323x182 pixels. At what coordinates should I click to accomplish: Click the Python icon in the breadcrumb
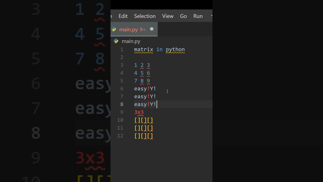pyautogui.click(x=116, y=41)
